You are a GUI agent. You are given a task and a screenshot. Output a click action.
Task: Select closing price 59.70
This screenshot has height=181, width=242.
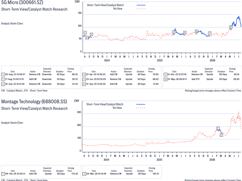[75, 79]
